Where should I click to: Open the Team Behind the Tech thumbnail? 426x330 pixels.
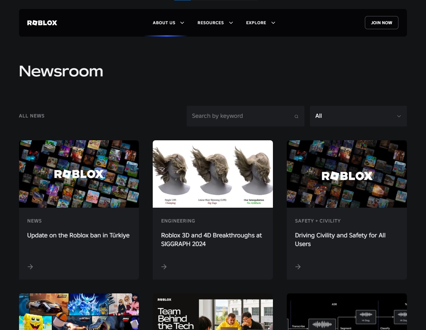(213, 312)
